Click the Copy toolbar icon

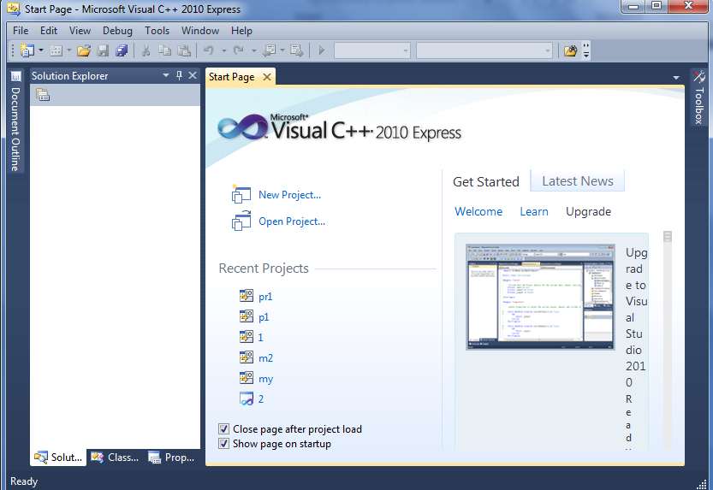coord(164,50)
